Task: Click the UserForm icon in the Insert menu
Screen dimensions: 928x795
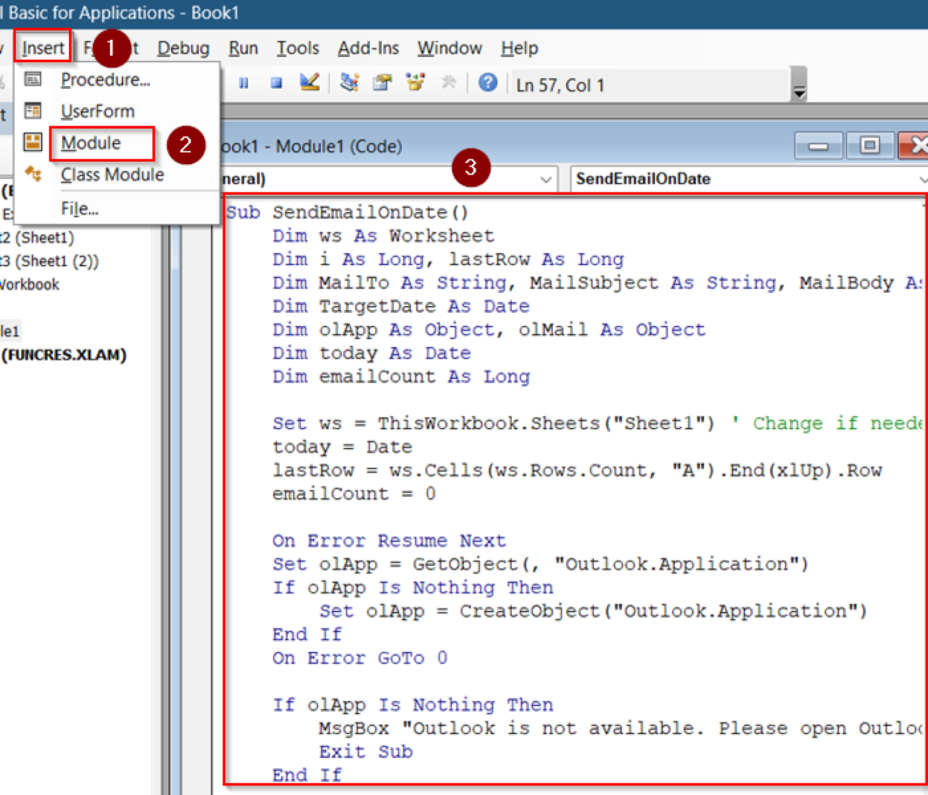Action: [x=33, y=111]
